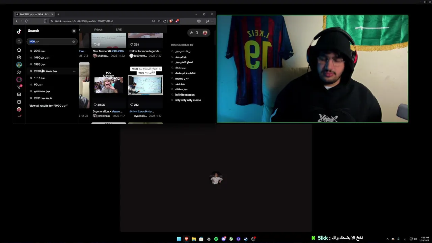The image size is (432, 243).
Task: Switch to the LIVE tab
Action: point(119,30)
